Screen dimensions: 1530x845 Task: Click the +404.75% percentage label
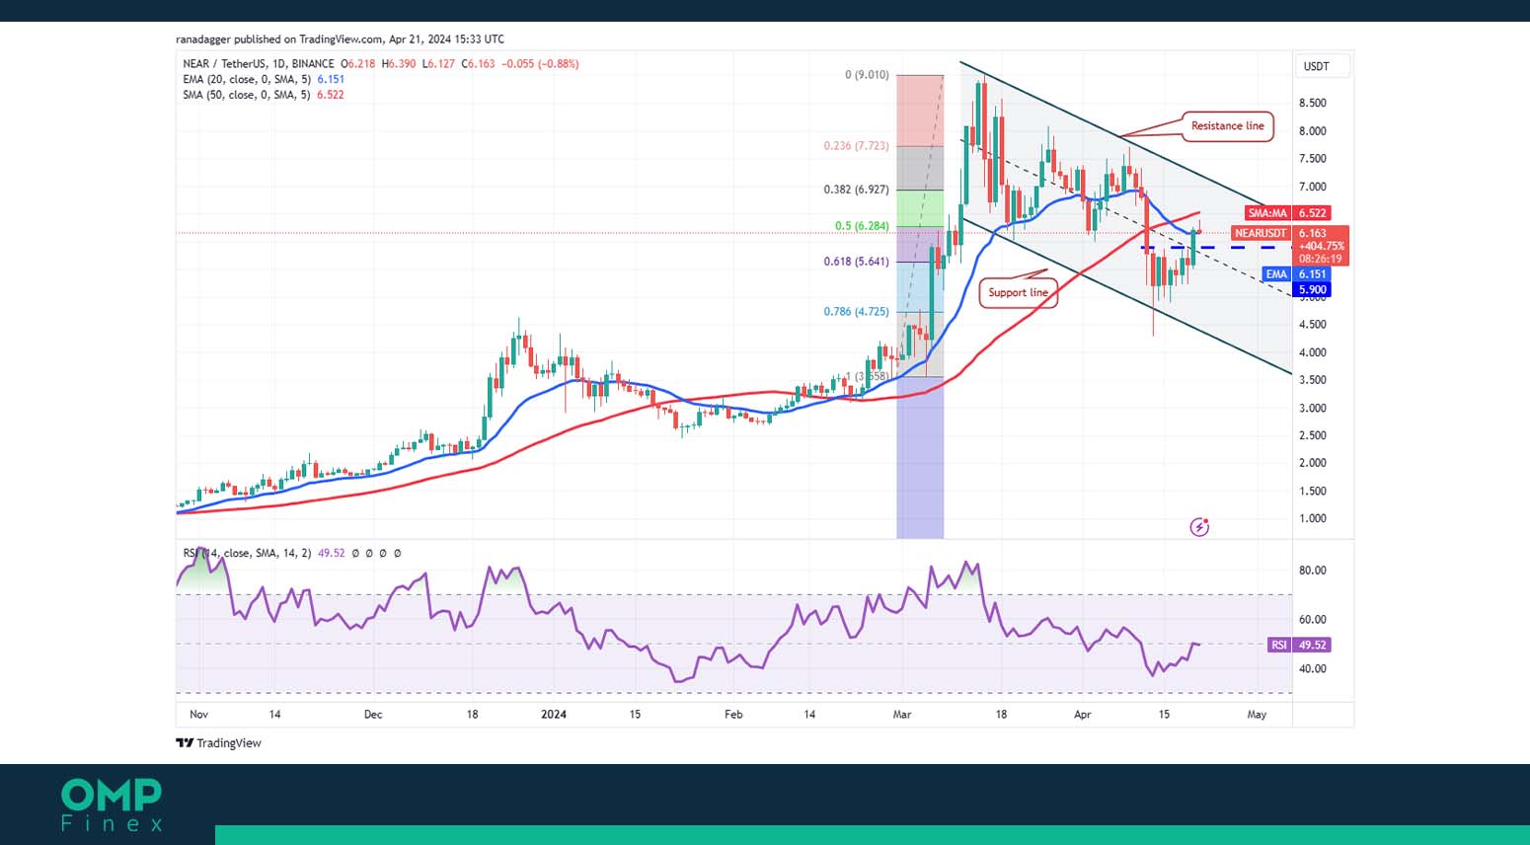pyautogui.click(x=1321, y=247)
